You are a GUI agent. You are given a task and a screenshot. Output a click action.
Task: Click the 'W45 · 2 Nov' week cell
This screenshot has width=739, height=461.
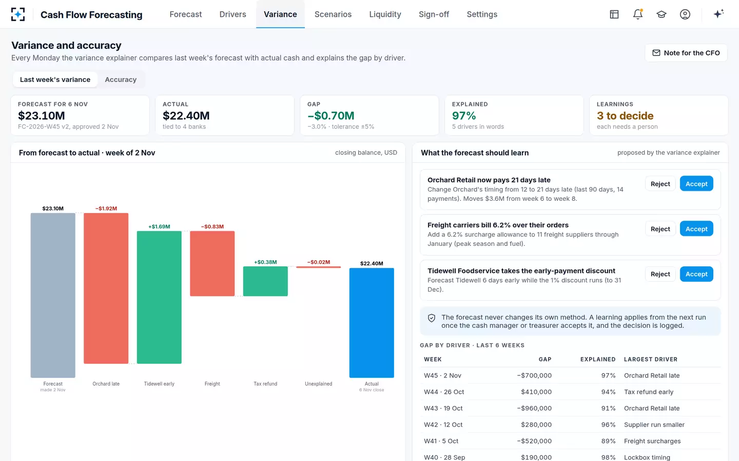click(442, 375)
